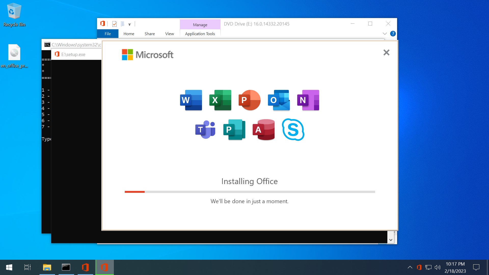Open File Explorer from the taskbar
This screenshot has height=275, width=489.
[47, 267]
